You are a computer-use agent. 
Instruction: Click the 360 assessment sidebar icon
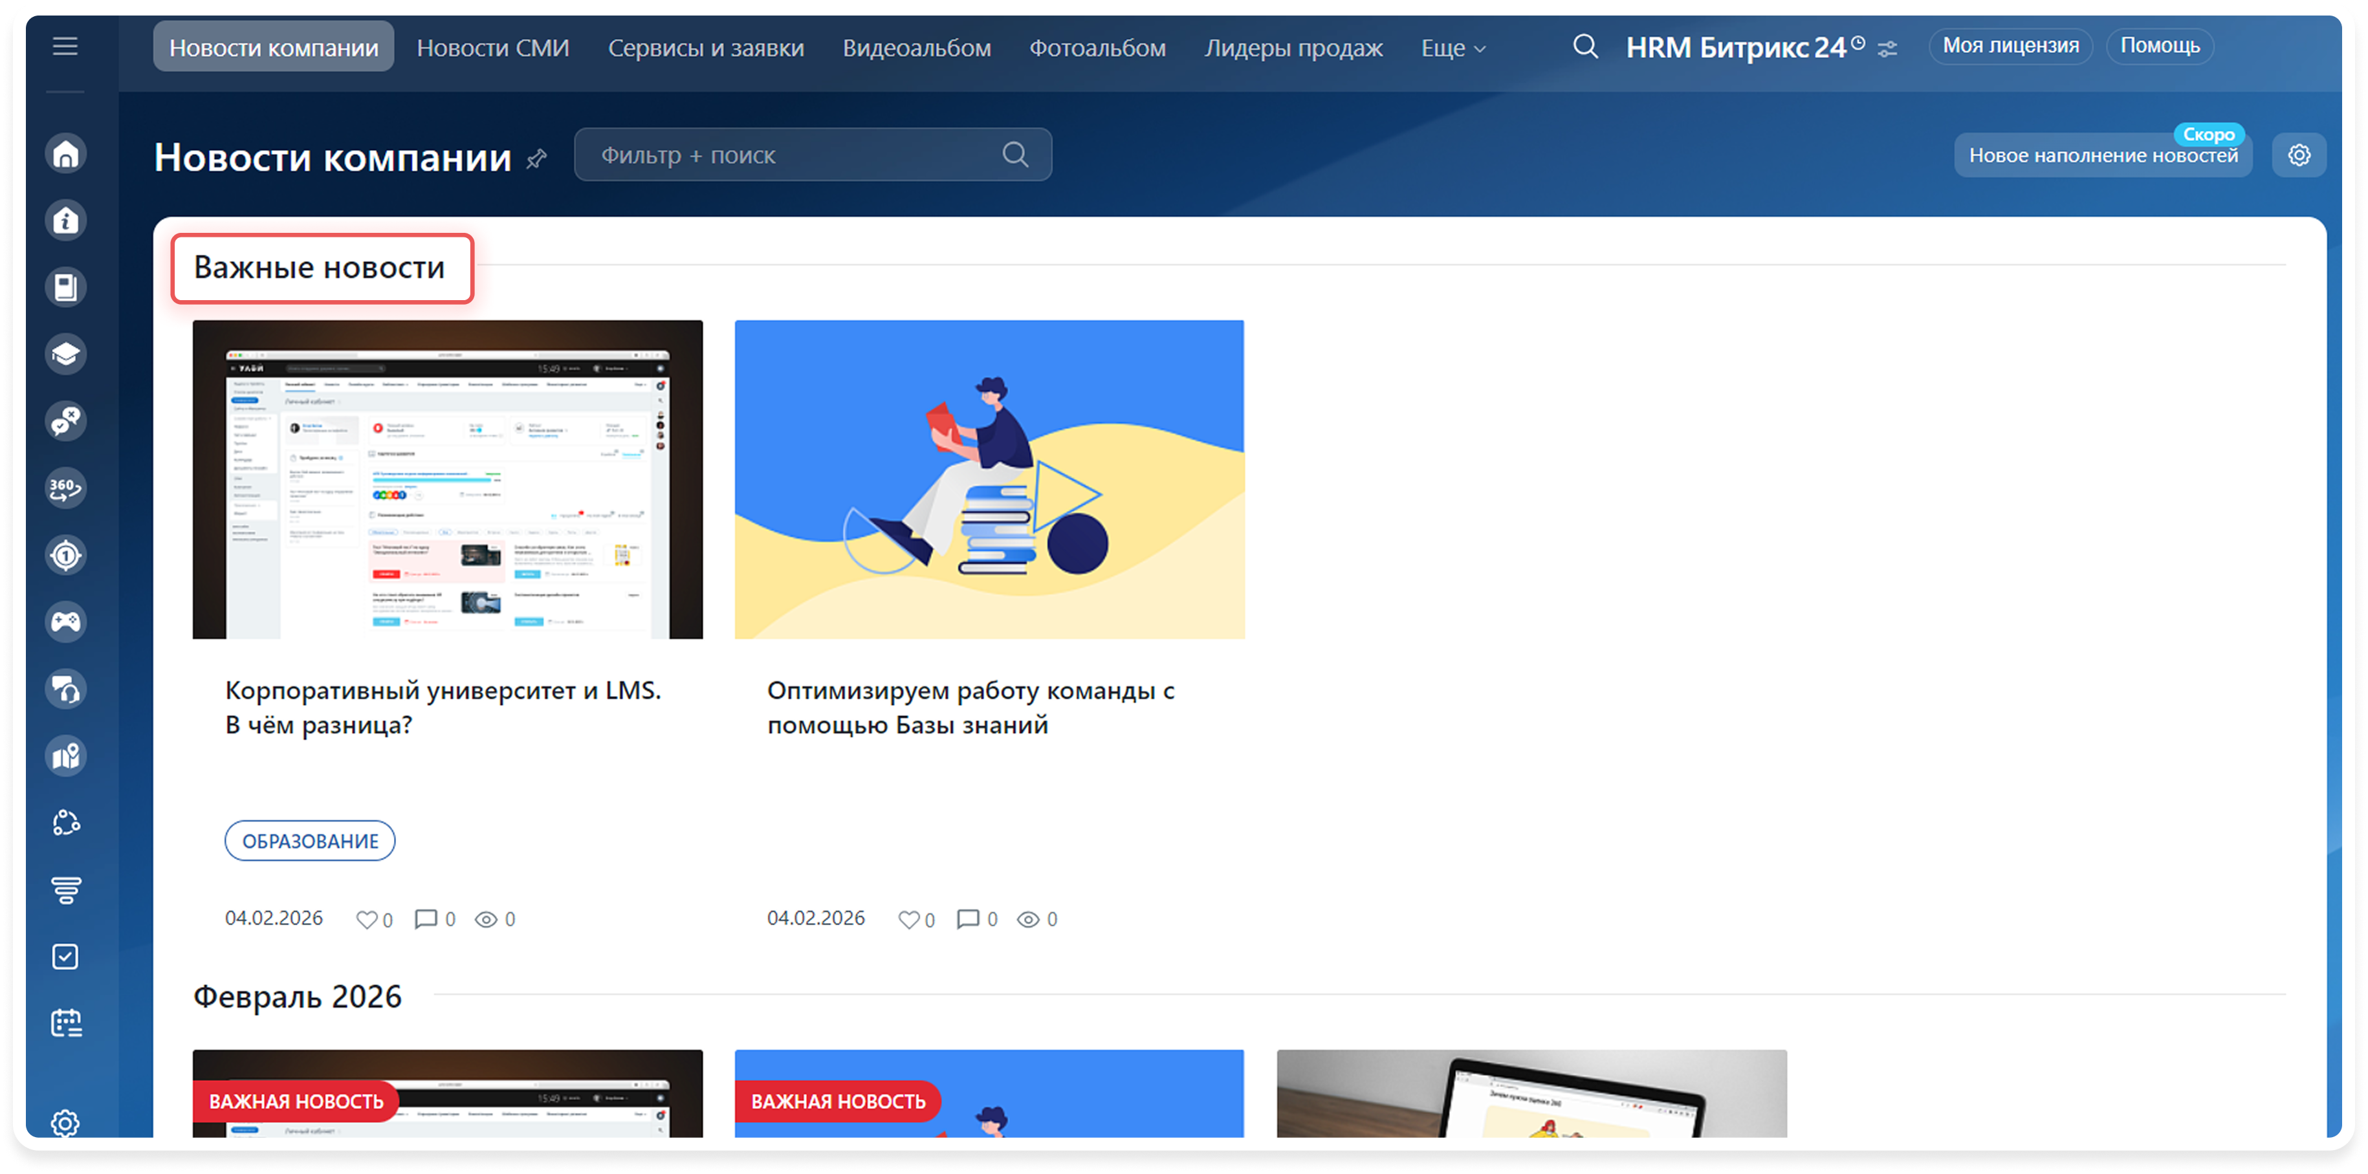(65, 487)
